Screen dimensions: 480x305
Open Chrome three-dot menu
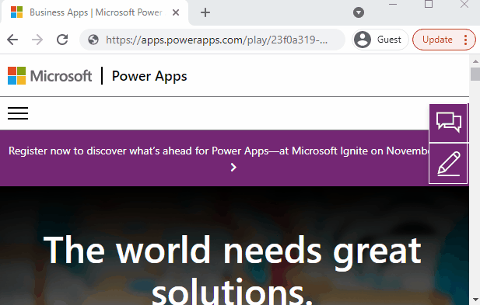[x=466, y=40]
